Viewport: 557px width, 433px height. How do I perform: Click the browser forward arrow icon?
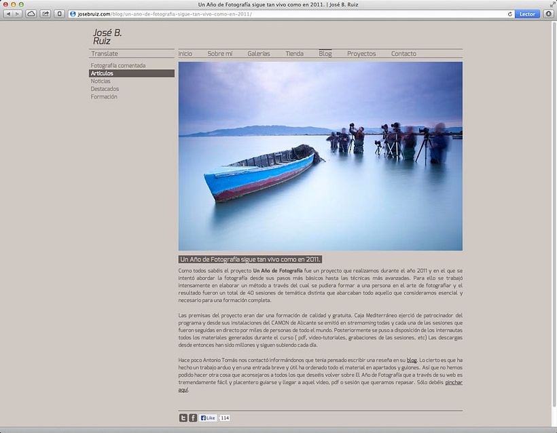click(17, 12)
